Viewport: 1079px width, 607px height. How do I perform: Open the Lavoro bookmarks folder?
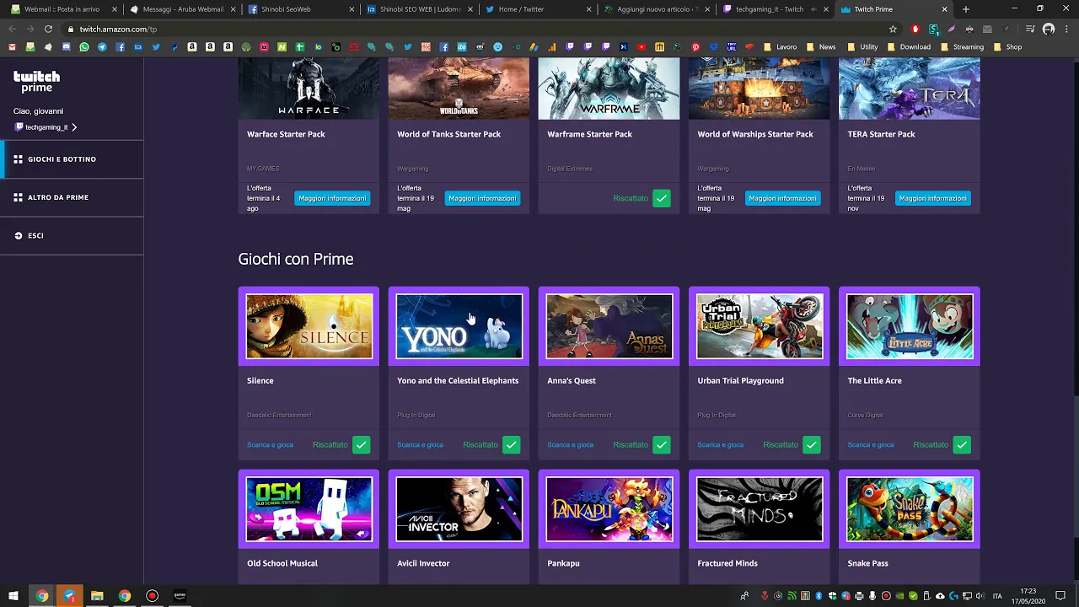coord(781,47)
